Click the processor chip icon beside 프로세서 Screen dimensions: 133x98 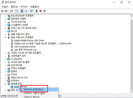9,81
